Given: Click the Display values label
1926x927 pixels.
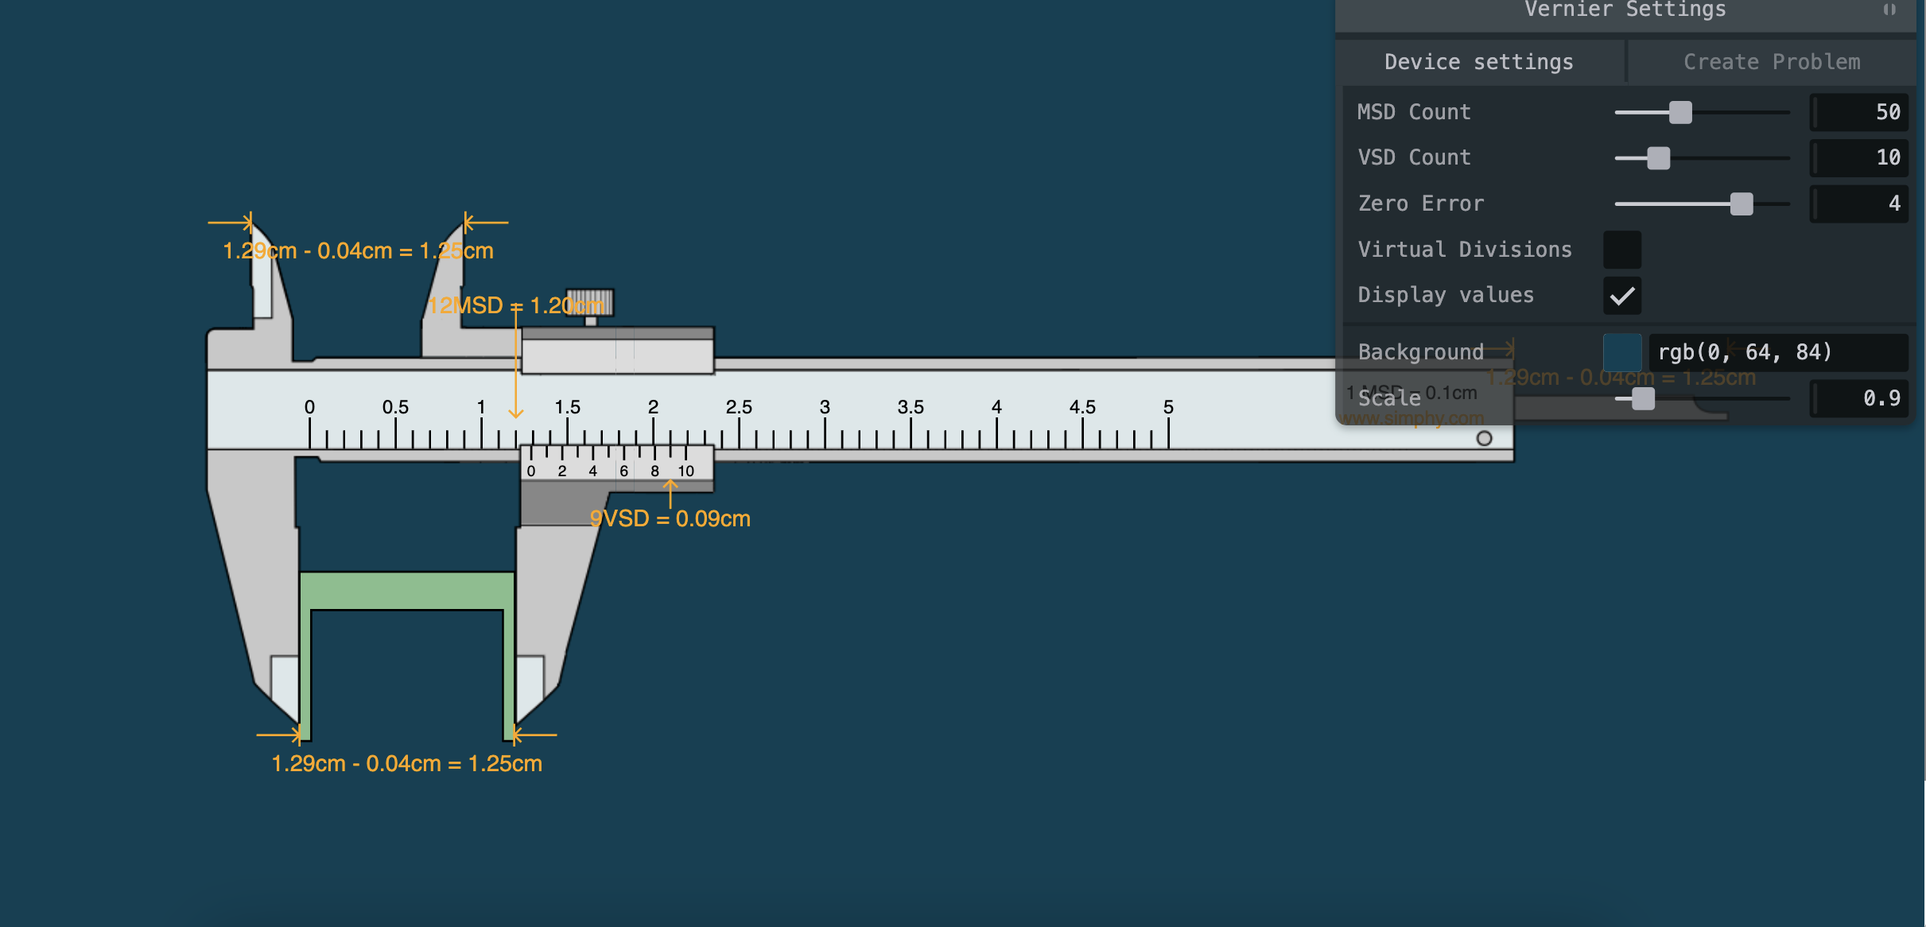Looking at the screenshot, I should (1446, 296).
